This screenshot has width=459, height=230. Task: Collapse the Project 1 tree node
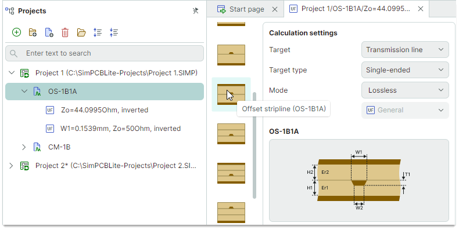[12, 72]
